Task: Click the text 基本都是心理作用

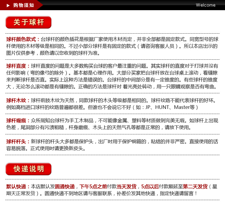Action: click(x=93, y=73)
